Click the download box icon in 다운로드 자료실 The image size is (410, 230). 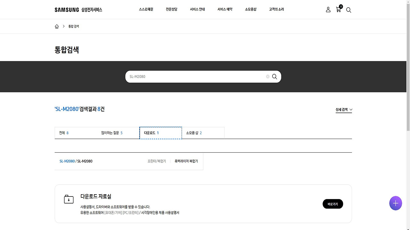(x=69, y=199)
